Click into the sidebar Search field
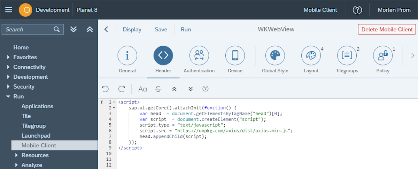 click(x=33, y=29)
